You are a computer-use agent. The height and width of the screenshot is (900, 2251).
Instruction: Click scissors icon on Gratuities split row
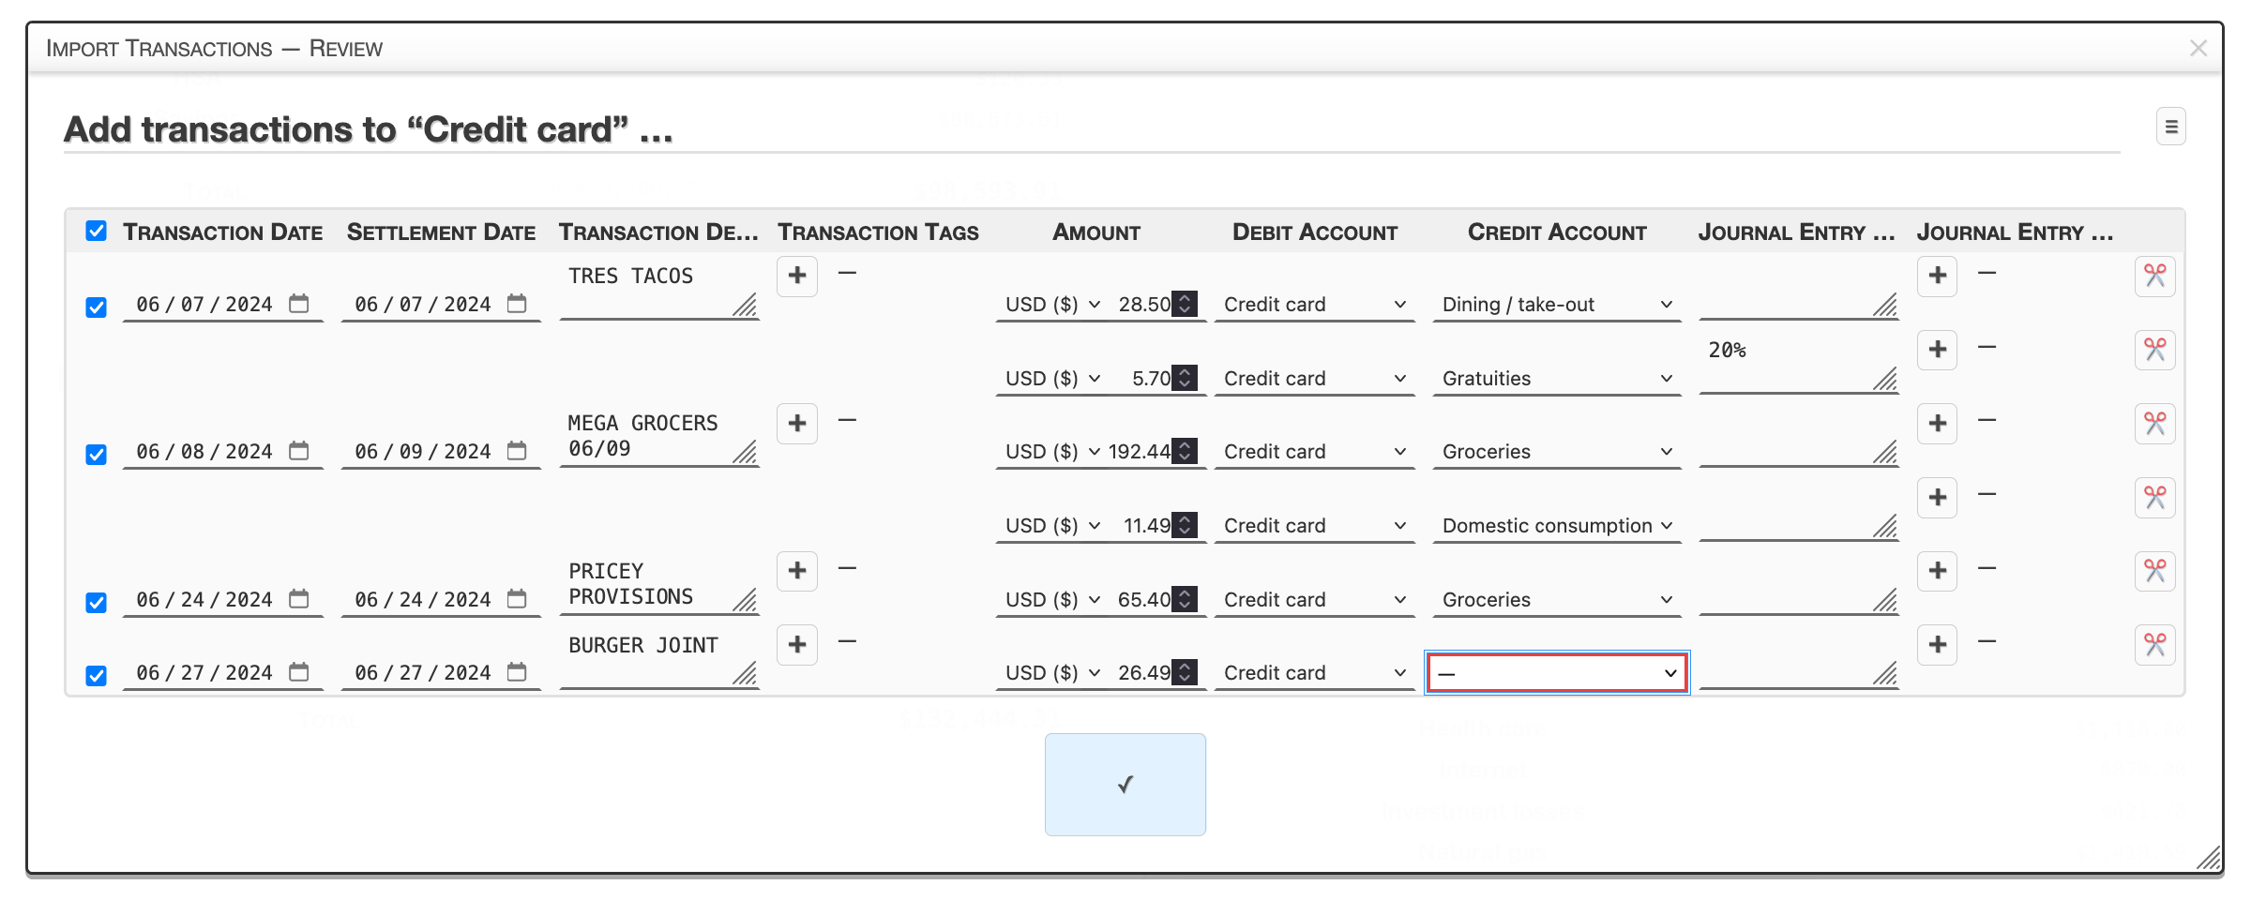click(2154, 350)
